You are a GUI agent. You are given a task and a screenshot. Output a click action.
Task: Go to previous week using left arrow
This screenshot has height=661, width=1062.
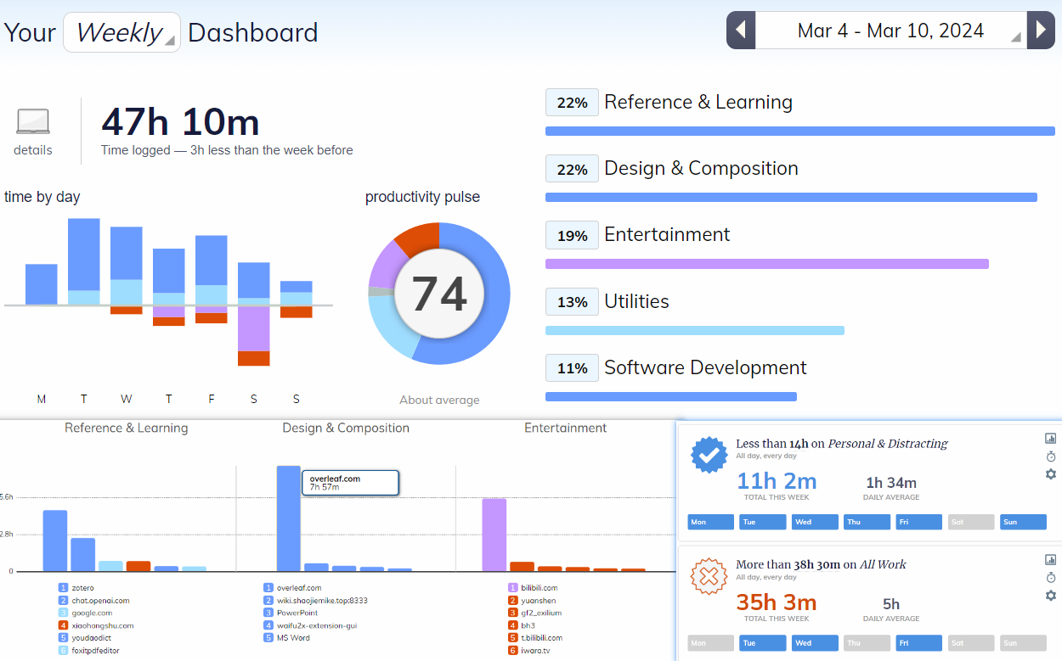click(x=740, y=31)
